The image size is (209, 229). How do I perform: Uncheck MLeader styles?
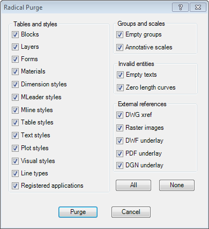[x=15, y=97]
